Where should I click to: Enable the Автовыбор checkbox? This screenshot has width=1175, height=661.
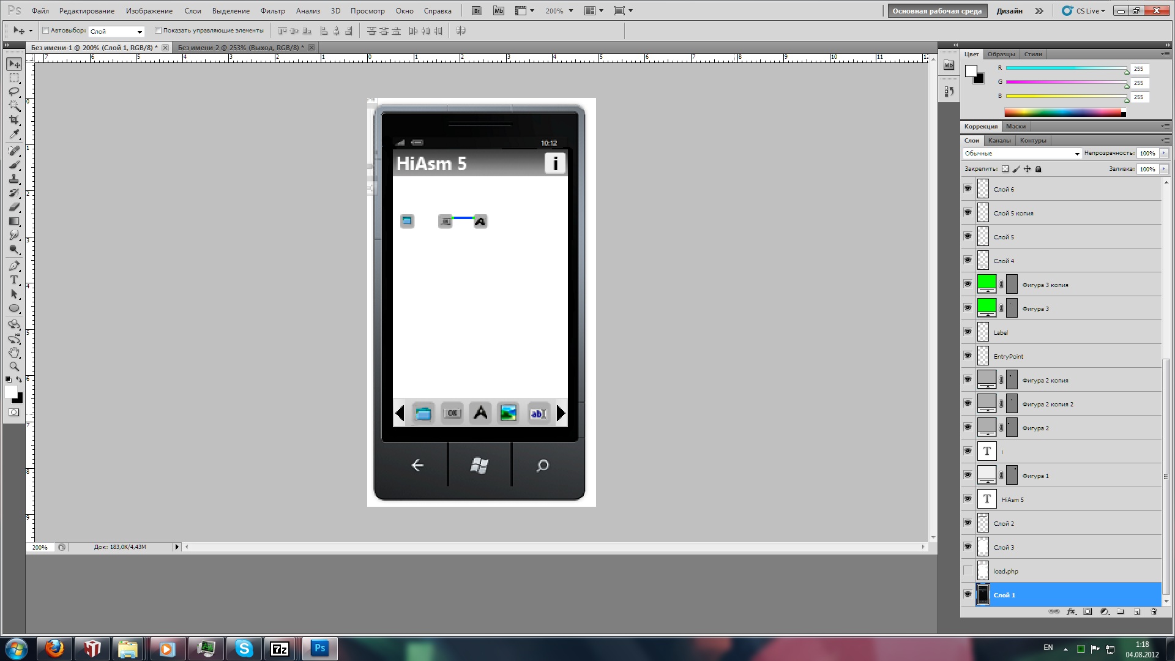[x=45, y=31]
